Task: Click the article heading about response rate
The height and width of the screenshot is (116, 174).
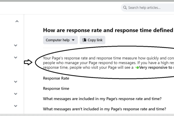Action: (x=108, y=30)
